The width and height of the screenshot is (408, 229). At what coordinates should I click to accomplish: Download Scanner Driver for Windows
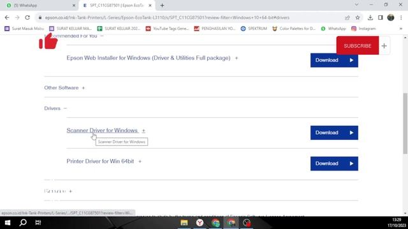pyautogui.click(x=334, y=133)
